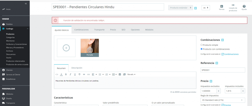Open Servicio al Cliente section
Viewport: 252px width, 106px height.
click(x=13, y=74)
